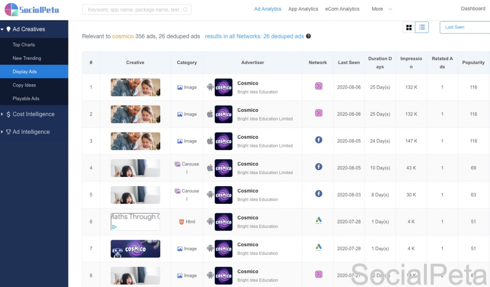Open the Cosmico banner creative in row 7

(135, 249)
